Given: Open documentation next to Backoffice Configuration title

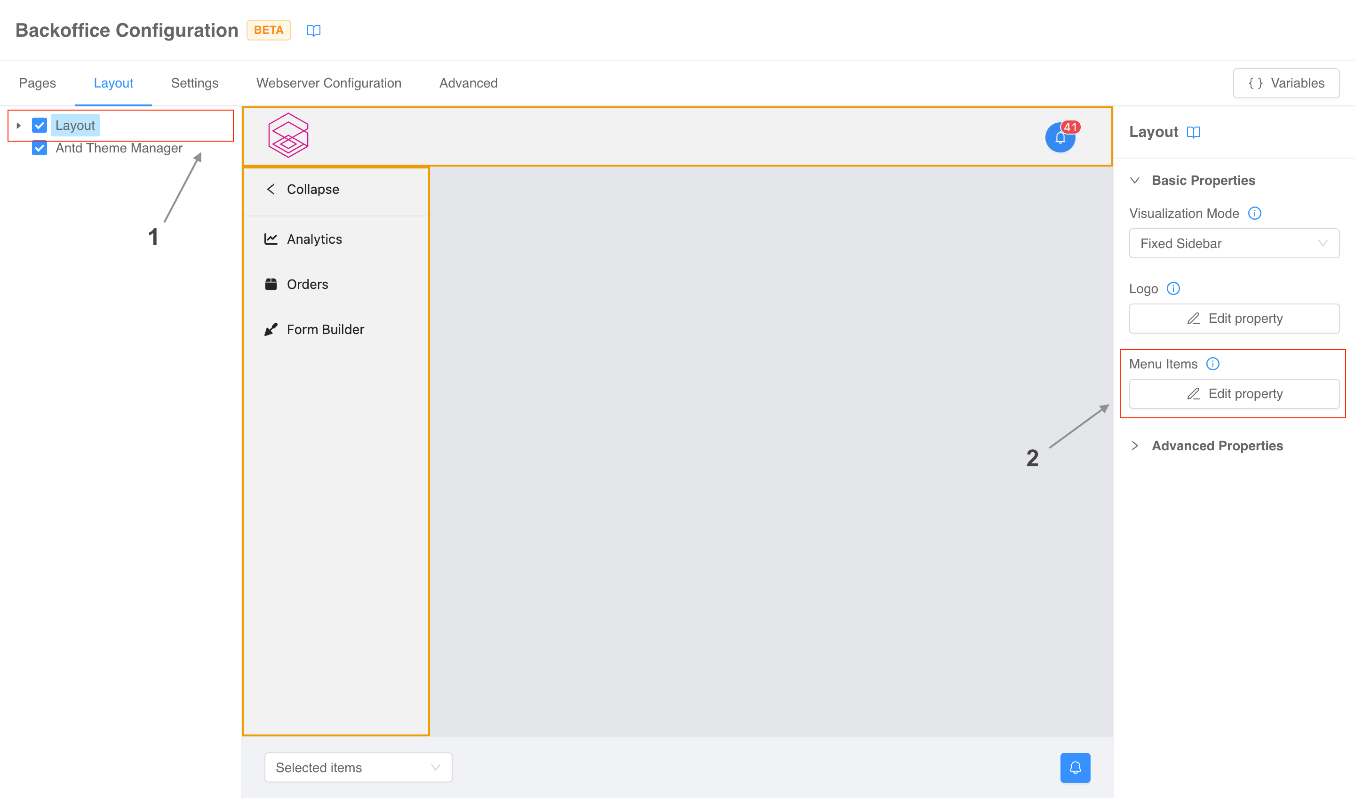Looking at the screenshot, I should click(314, 30).
